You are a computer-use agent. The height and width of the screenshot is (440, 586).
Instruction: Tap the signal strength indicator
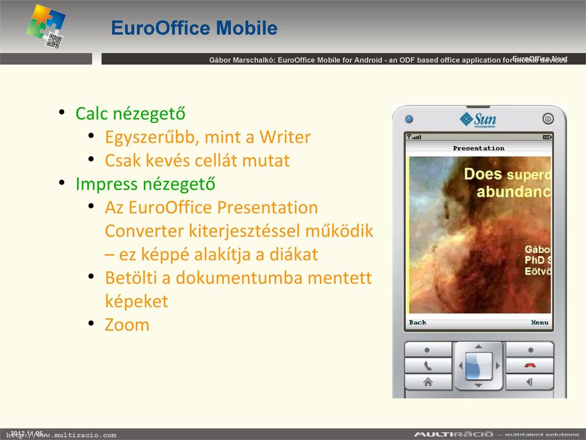pyautogui.click(x=414, y=137)
